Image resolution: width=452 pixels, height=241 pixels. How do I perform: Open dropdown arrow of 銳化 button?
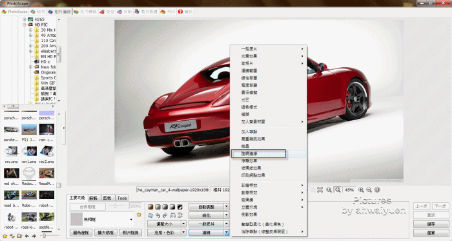point(226,215)
